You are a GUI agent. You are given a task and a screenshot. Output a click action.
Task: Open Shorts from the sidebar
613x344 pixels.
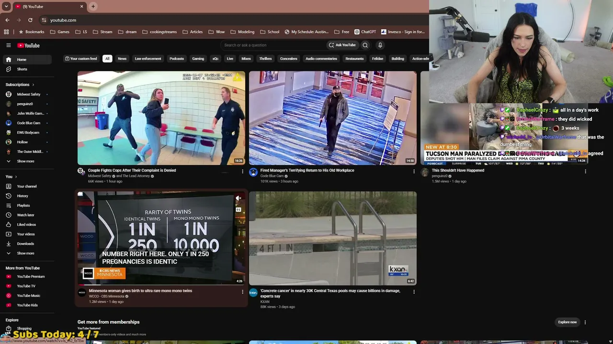point(26,69)
